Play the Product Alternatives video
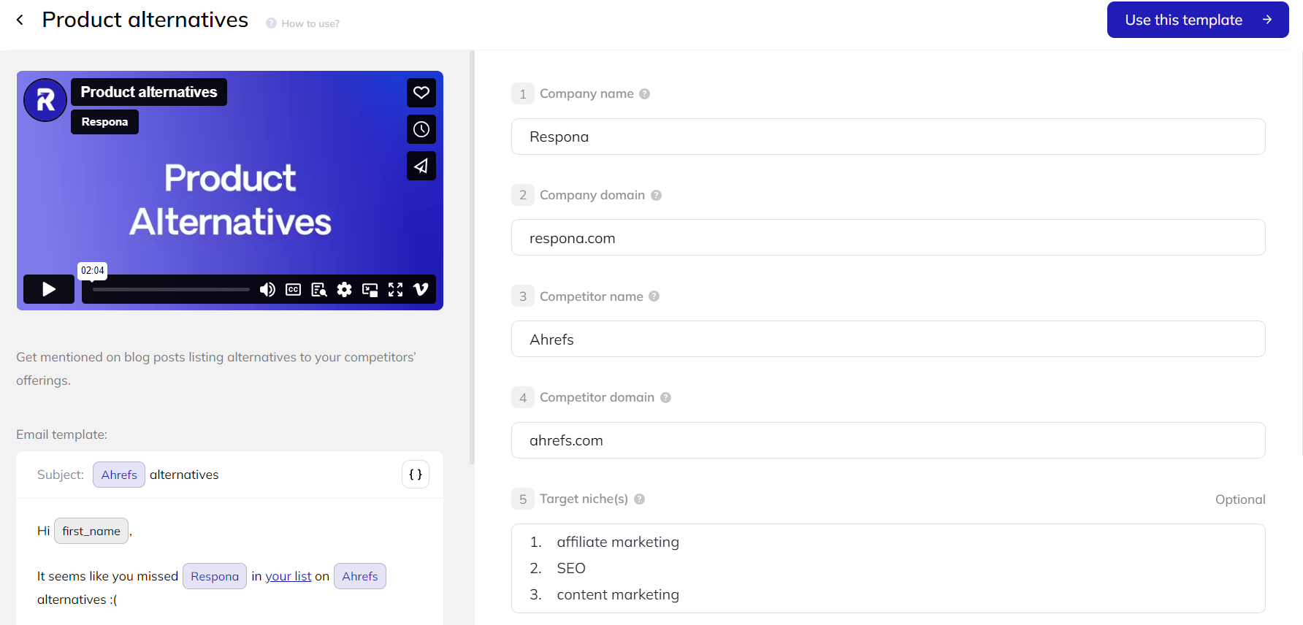 tap(49, 289)
